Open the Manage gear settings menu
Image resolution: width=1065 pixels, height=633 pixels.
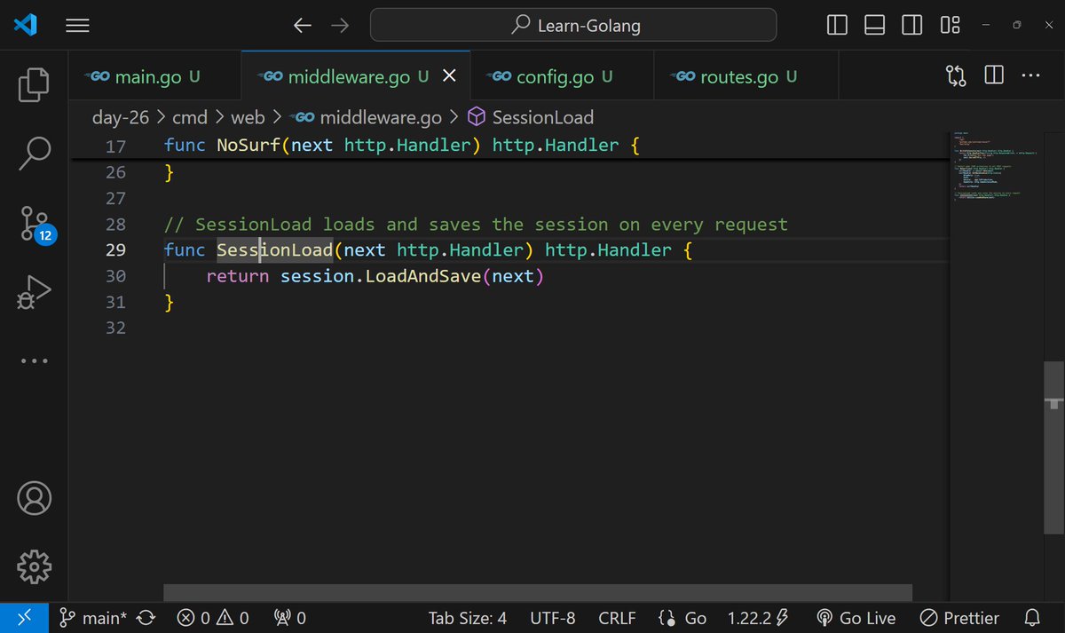[x=34, y=565]
